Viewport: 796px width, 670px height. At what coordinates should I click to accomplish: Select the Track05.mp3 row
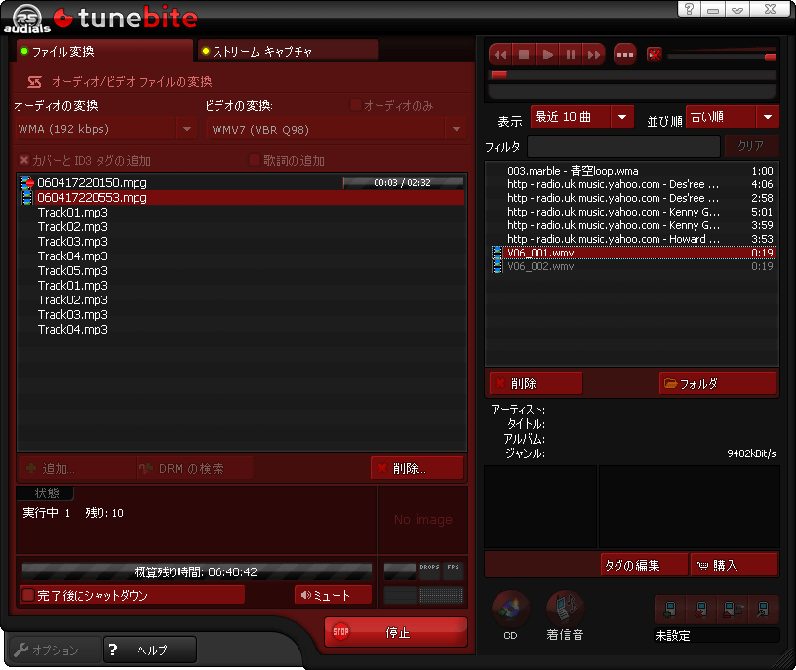[x=242, y=270]
